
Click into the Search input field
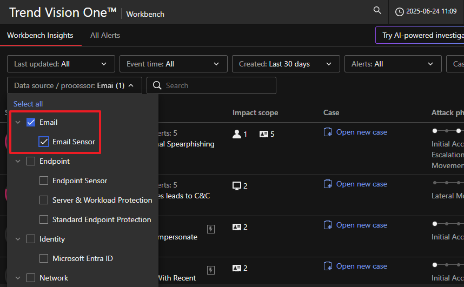216,85
